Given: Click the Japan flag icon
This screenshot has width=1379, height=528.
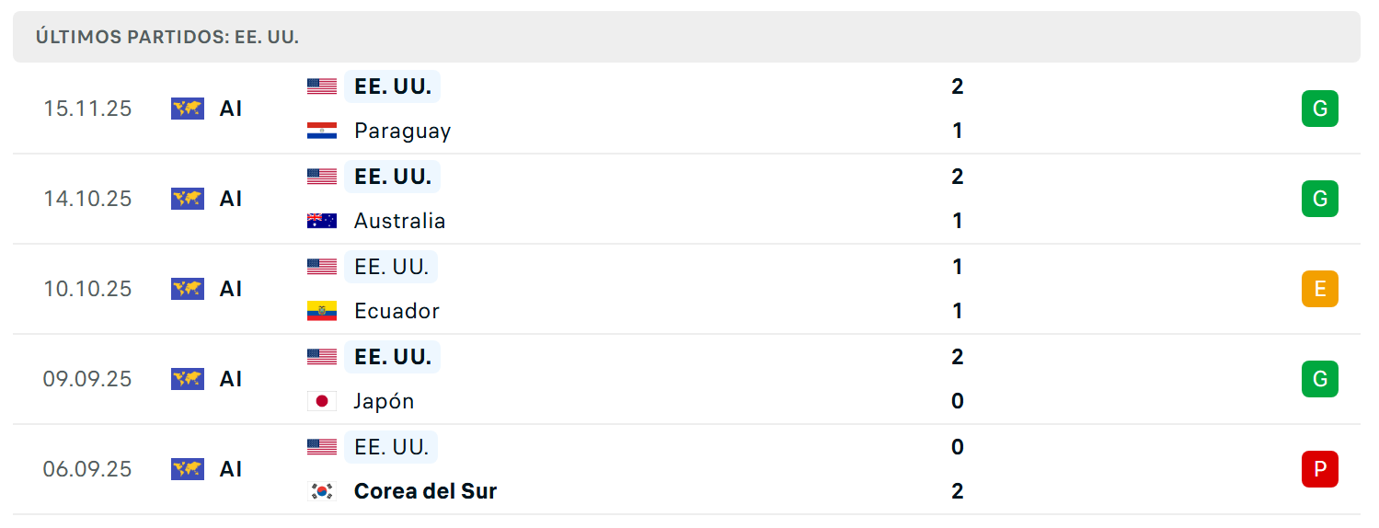Looking at the screenshot, I should [x=322, y=401].
